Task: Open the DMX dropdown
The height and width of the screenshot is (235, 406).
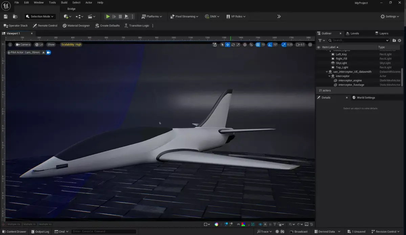Action: pos(212,16)
